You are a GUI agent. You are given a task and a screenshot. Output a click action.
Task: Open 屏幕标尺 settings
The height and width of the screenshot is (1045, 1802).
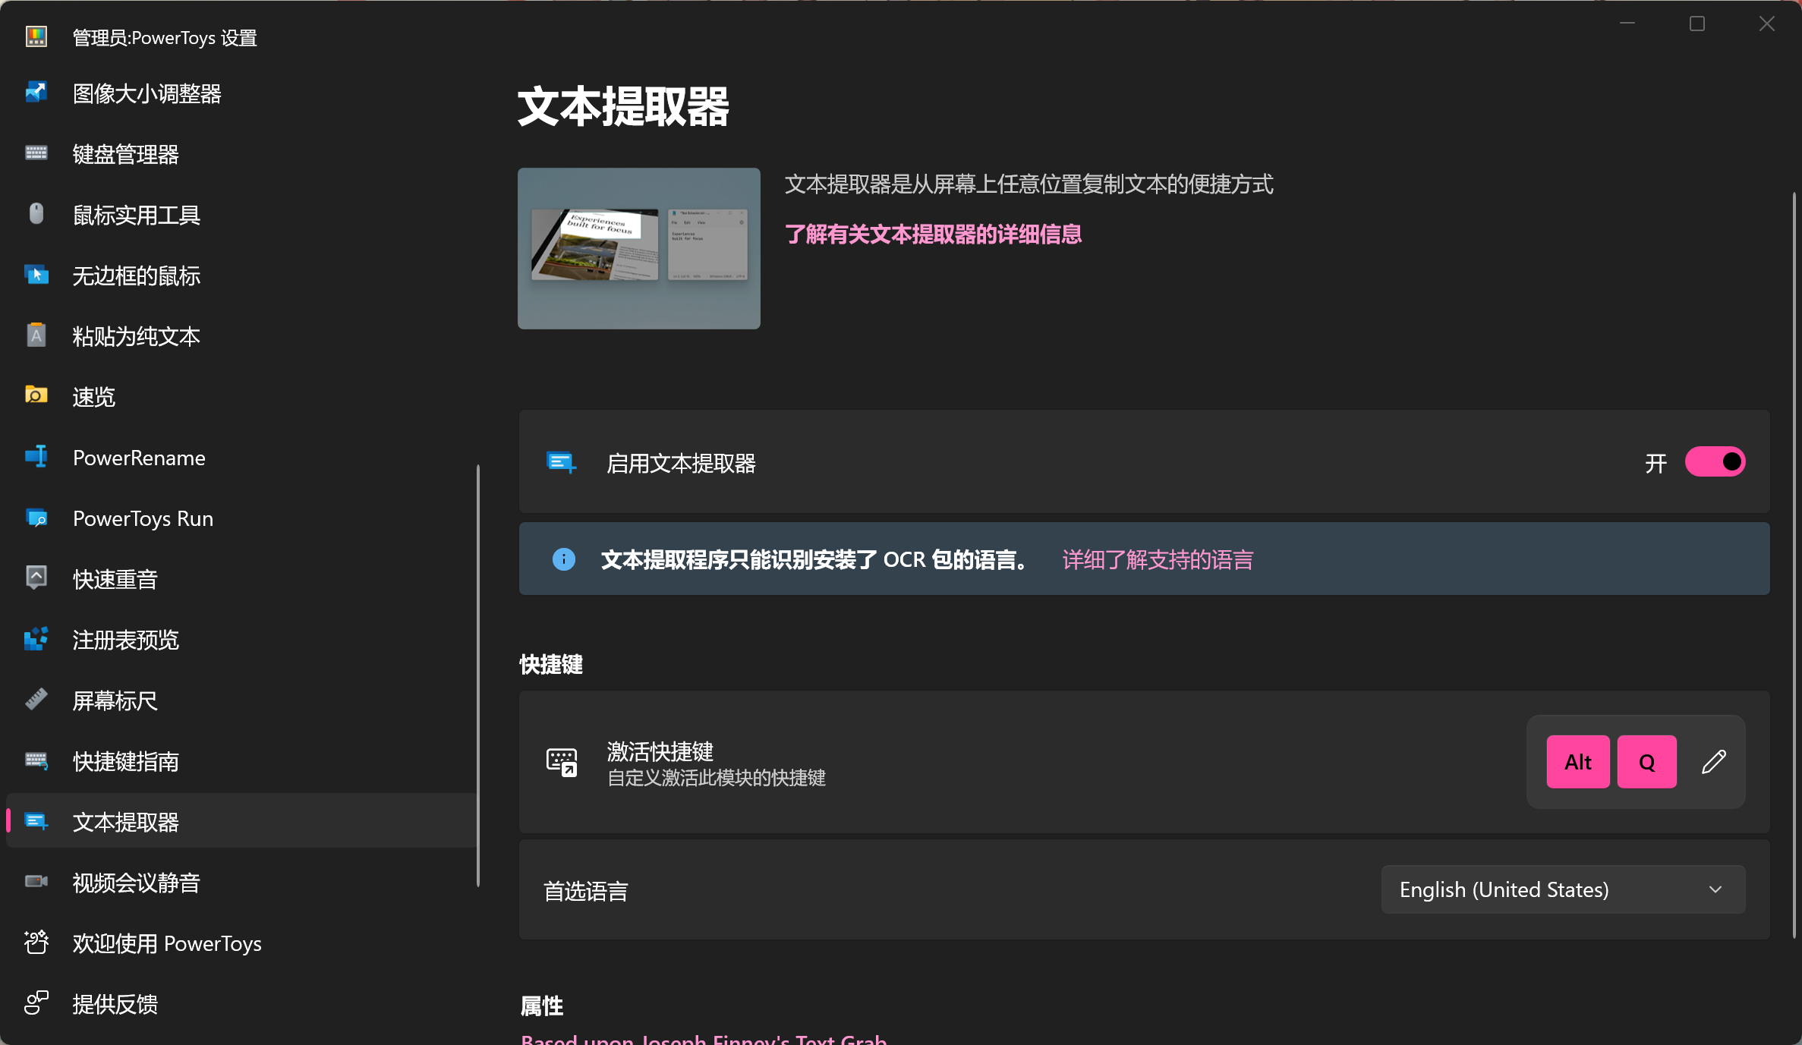(x=241, y=700)
